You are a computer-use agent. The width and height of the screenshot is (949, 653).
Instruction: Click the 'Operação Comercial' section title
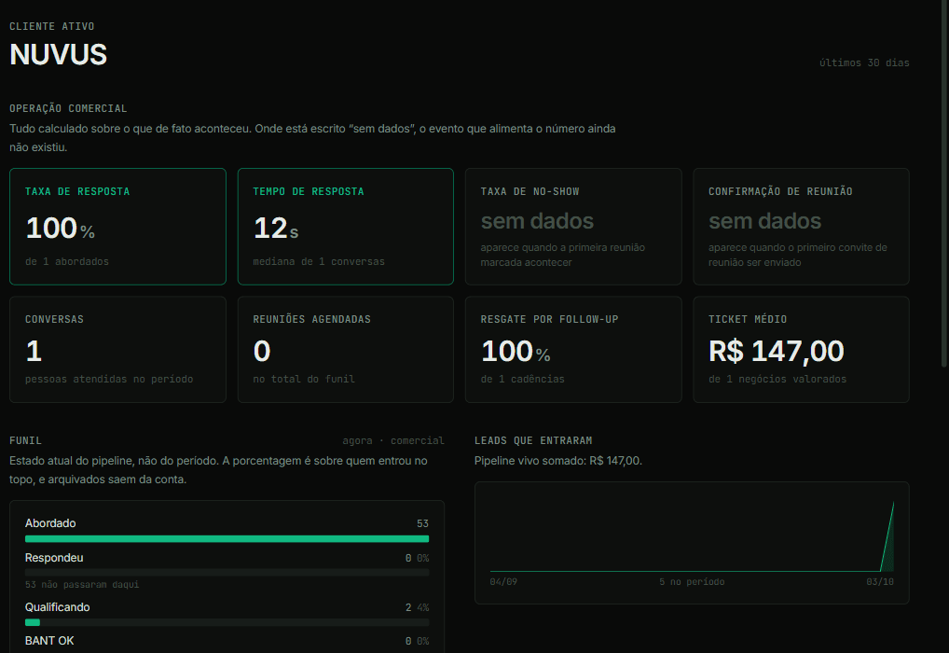68,108
